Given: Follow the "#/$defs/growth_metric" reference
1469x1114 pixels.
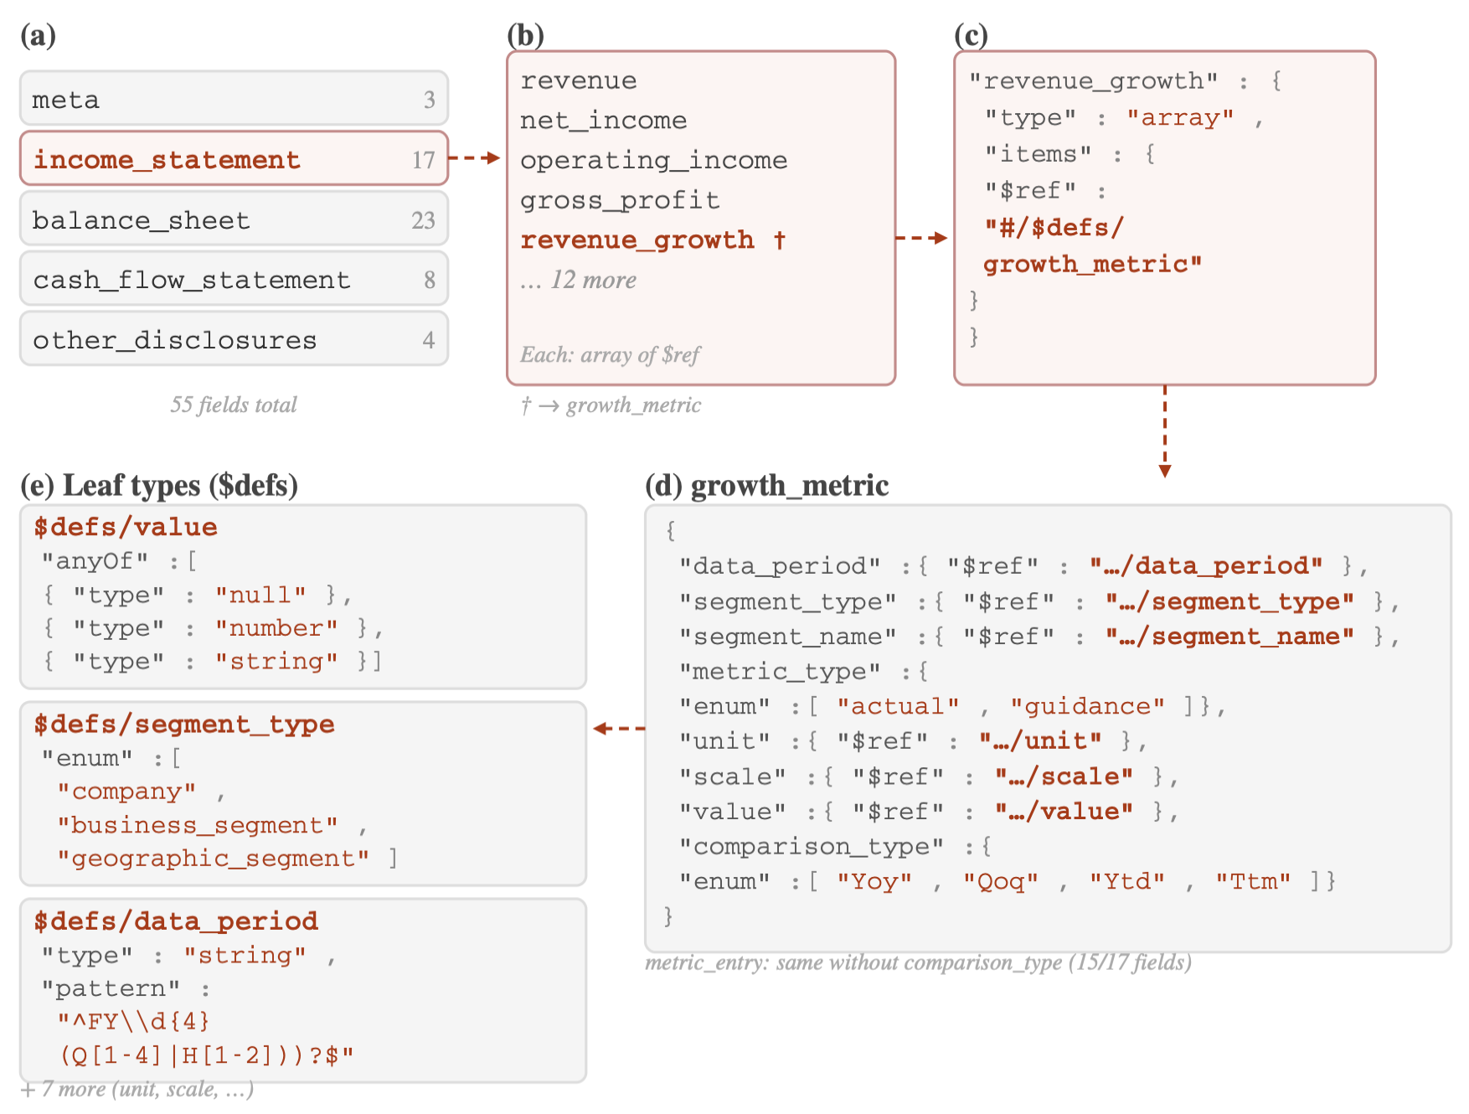Looking at the screenshot, I should click(x=1092, y=246).
